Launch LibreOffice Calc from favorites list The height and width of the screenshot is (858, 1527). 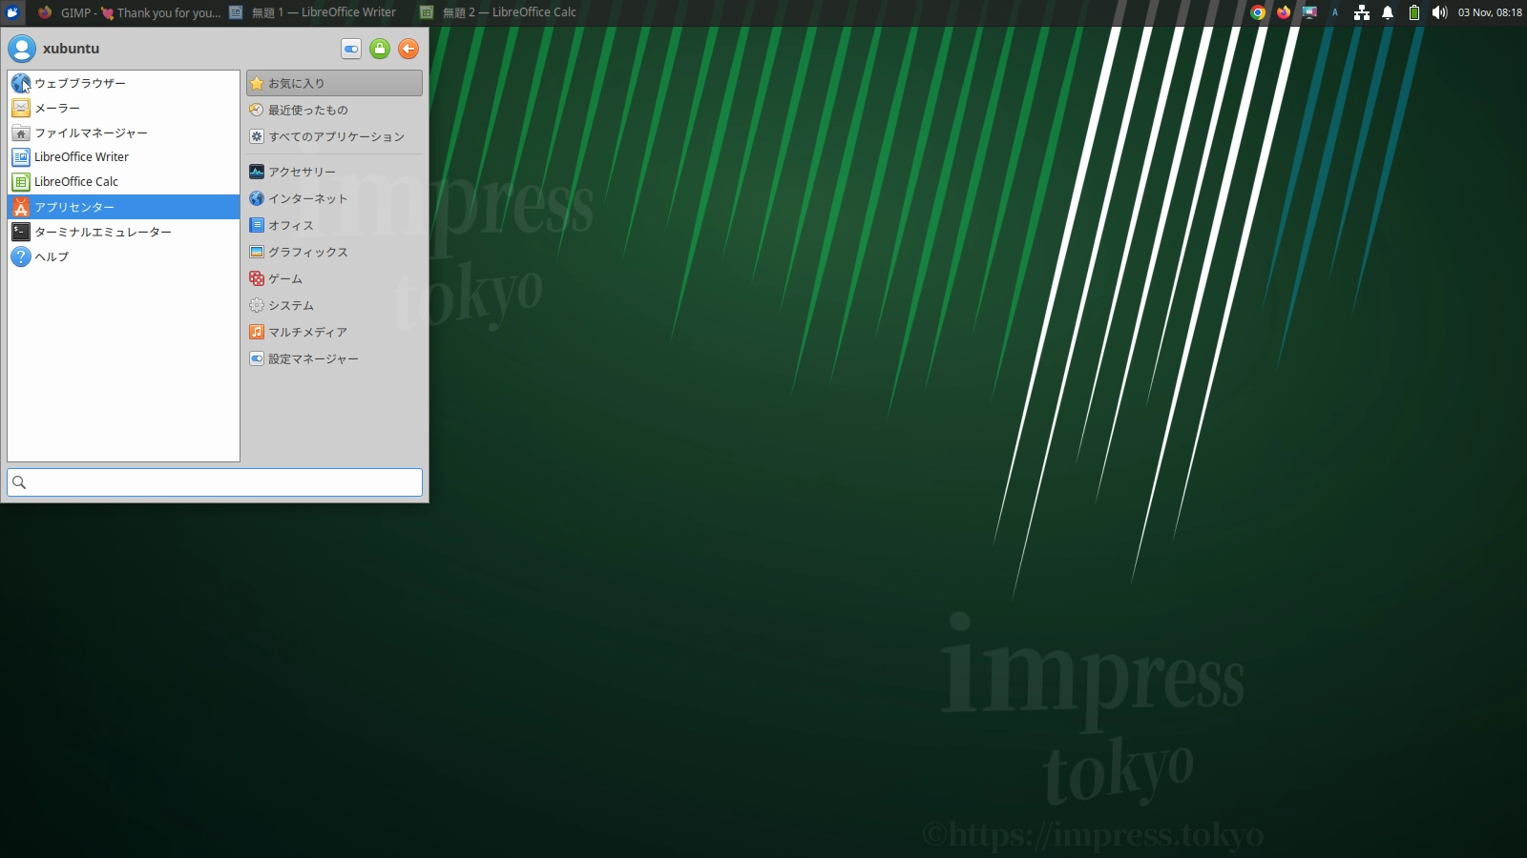click(x=123, y=182)
